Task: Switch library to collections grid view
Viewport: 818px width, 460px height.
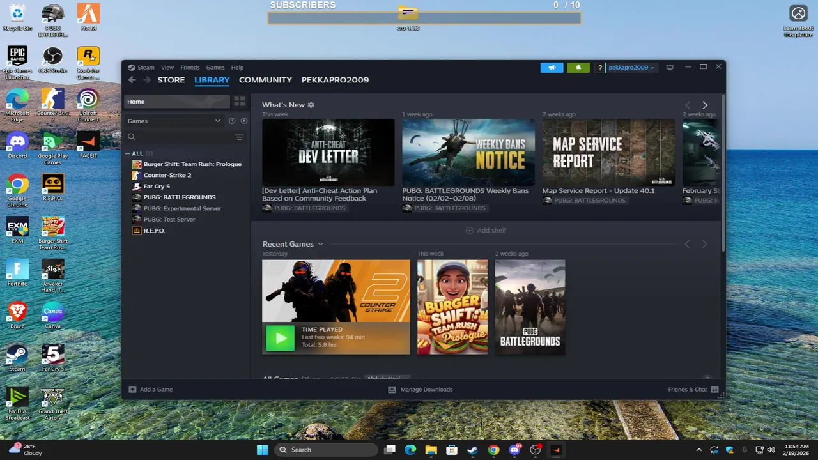Action: point(240,102)
